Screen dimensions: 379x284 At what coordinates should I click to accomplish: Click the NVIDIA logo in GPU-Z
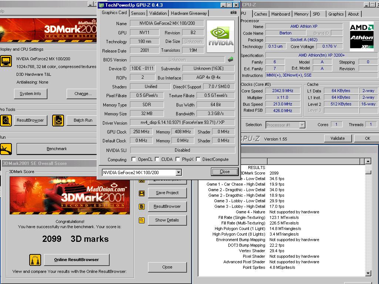[221, 37]
